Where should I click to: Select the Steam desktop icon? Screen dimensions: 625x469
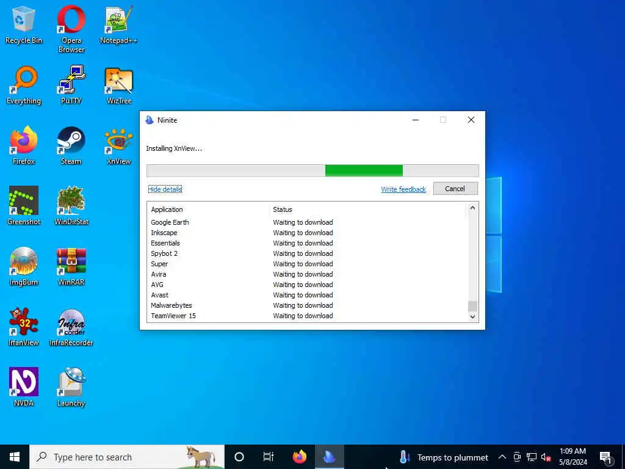[x=71, y=145]
